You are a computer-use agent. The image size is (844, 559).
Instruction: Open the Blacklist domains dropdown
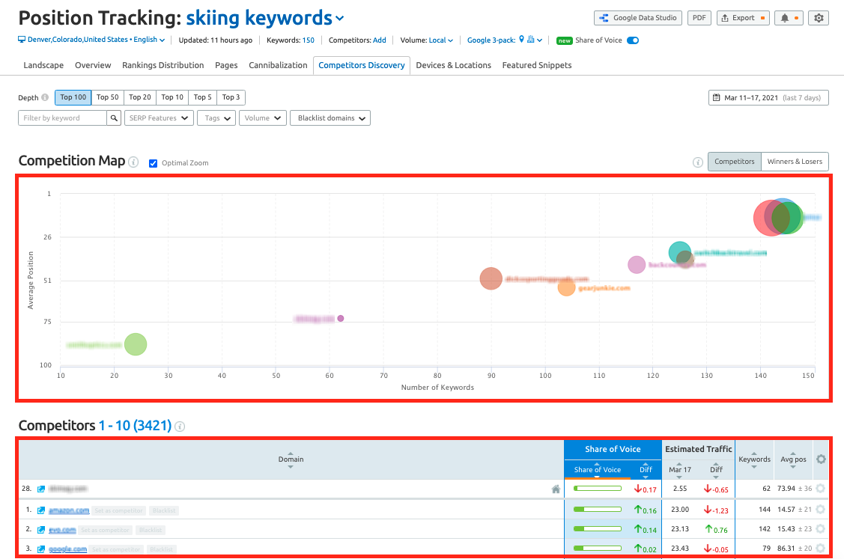[330, 118]
